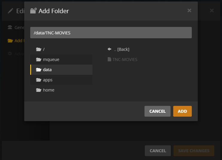222x160 pixels.
Task: Cancel the Add Folder dialog
Action: (x=157, y=111)
